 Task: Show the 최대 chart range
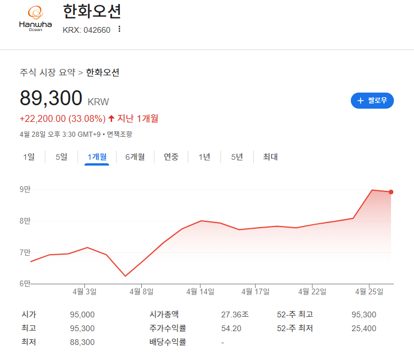[x=270, y=157]
